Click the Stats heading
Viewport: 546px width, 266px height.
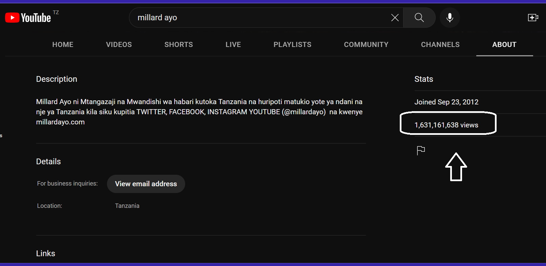pyautogui.click(x=424, y=79)
